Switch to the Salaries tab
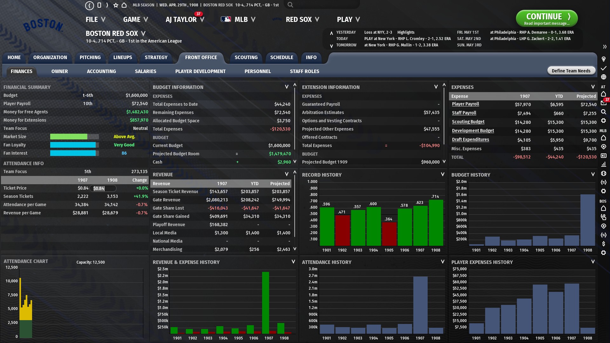Screen dimensions: 610x343 click(x=145, y=71)
